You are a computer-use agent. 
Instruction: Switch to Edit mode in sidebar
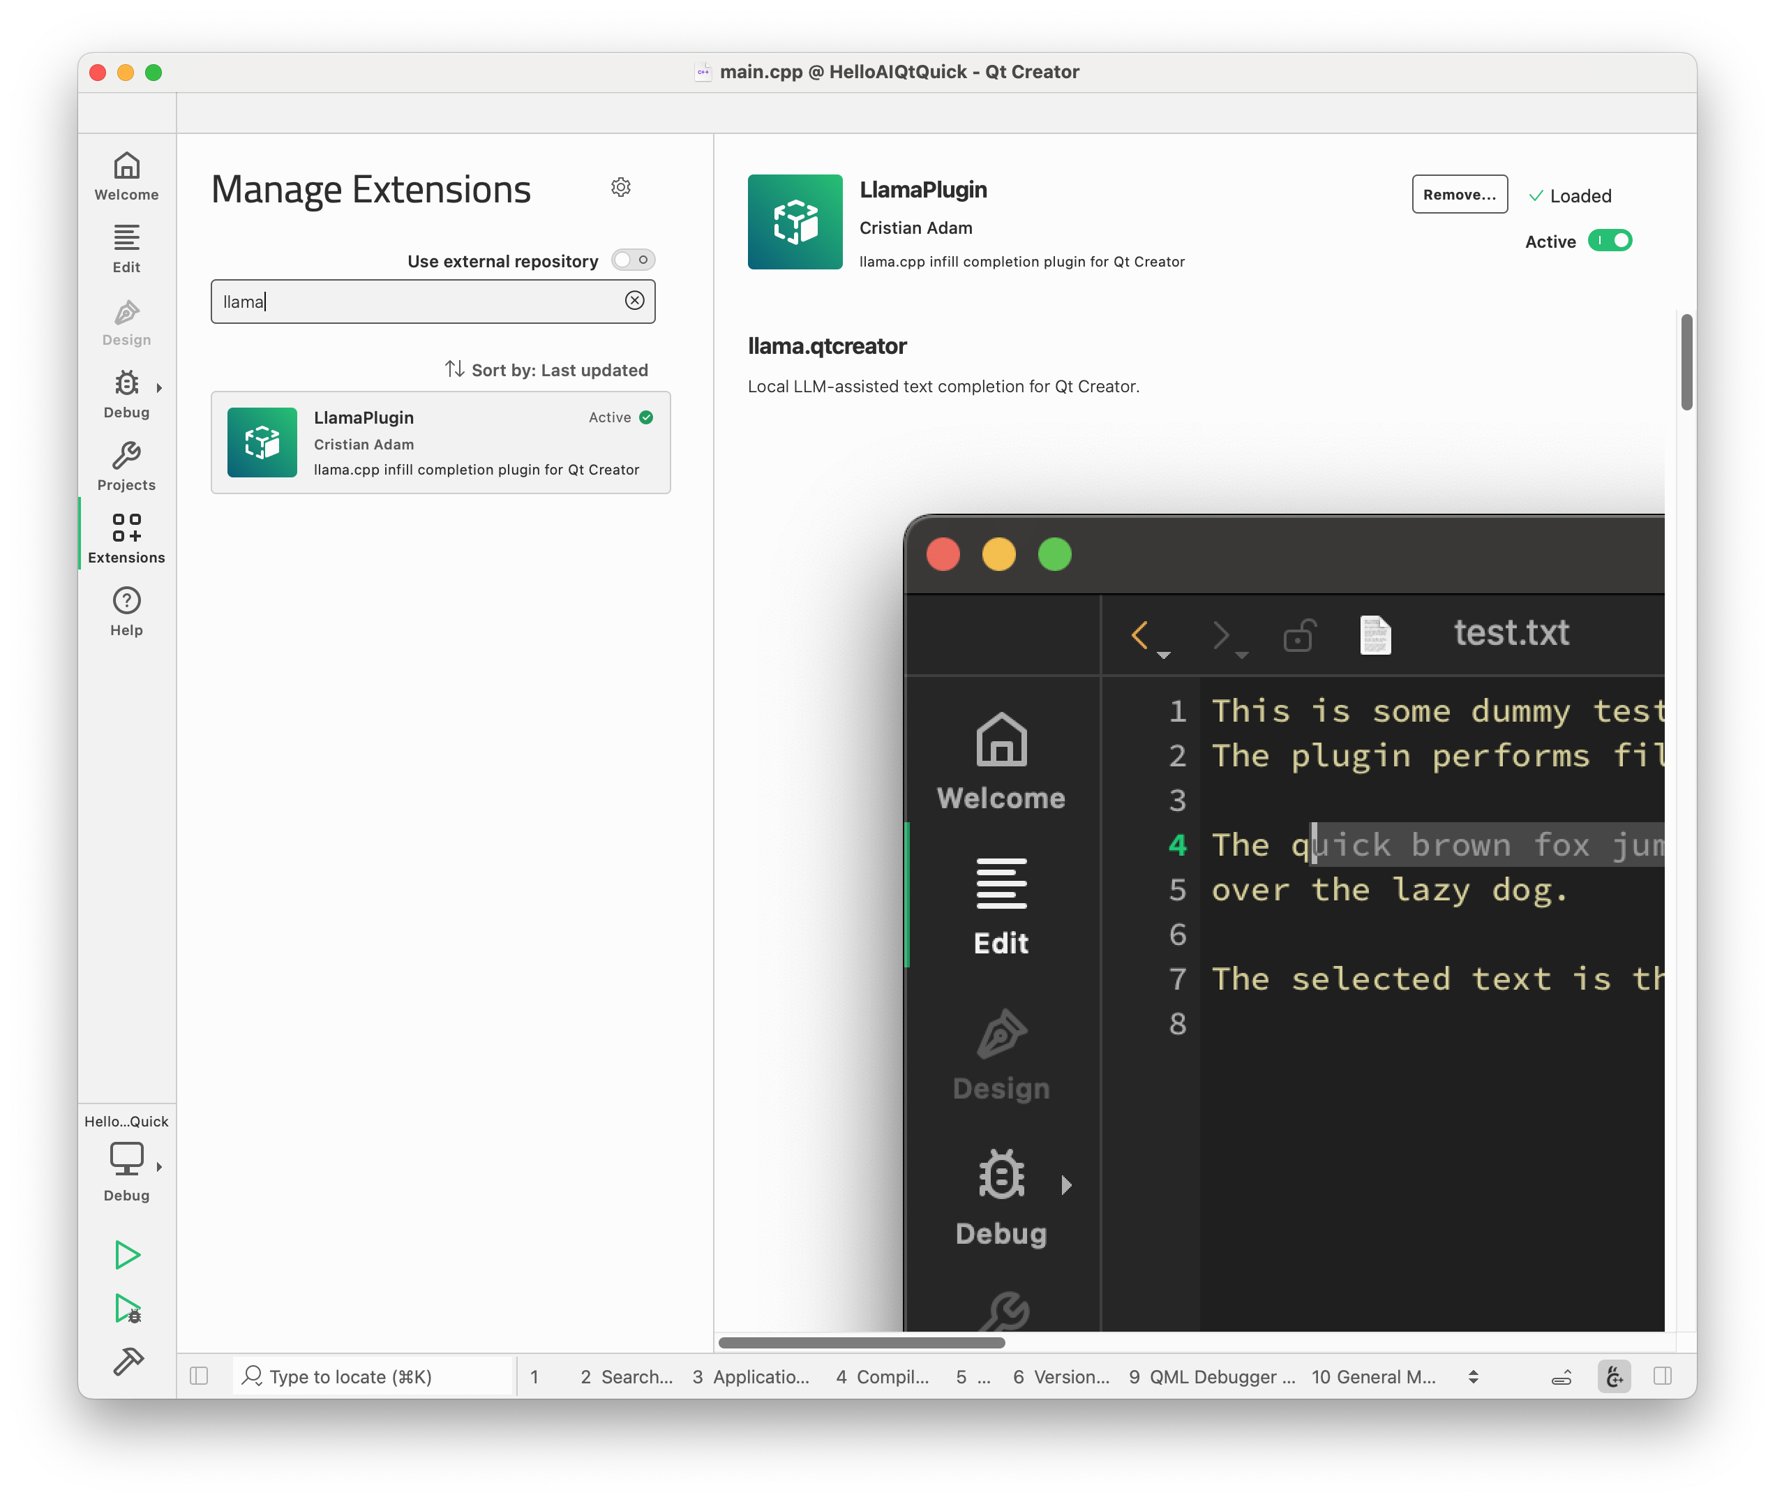click(x=126, y=248)
